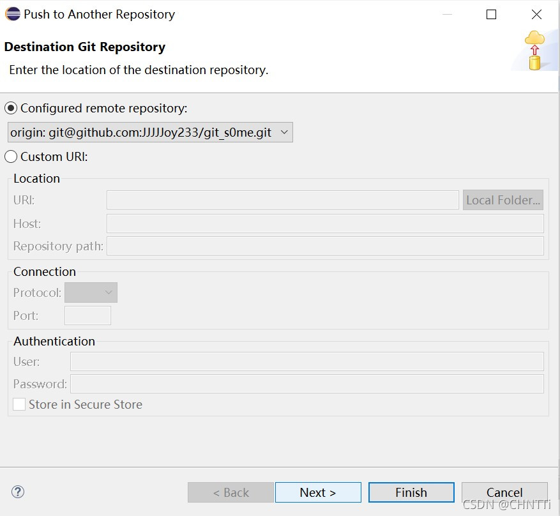Click the < Back button
The width and height of the screenshot is (560, 516).
(x=231, y=492)
